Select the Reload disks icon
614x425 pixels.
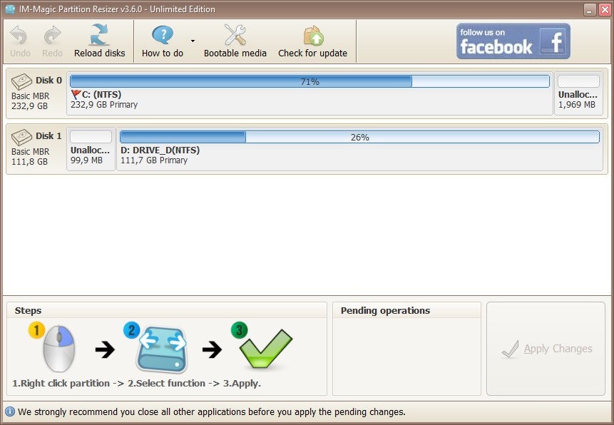point(99,36)
